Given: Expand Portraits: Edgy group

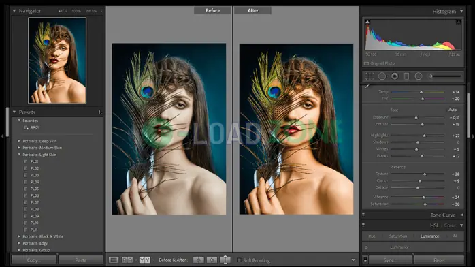Looking at the screenshot, I should [x=19, y=243].
